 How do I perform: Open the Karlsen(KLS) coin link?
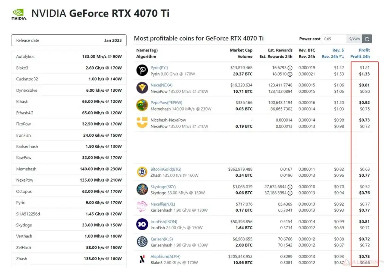[x=162, y=239]
